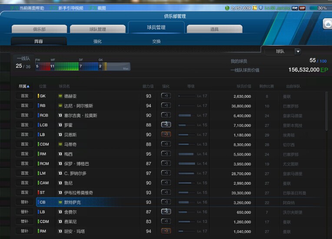
Task: Click the 首发 badge for 德赫亚
Action: point(25,96)
